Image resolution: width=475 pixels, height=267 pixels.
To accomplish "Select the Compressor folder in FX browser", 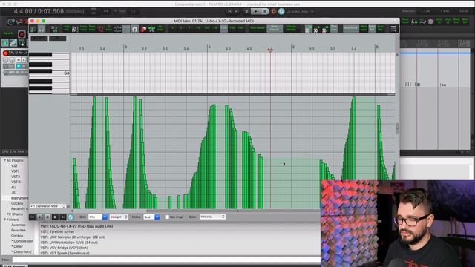I will coord(23,241).
